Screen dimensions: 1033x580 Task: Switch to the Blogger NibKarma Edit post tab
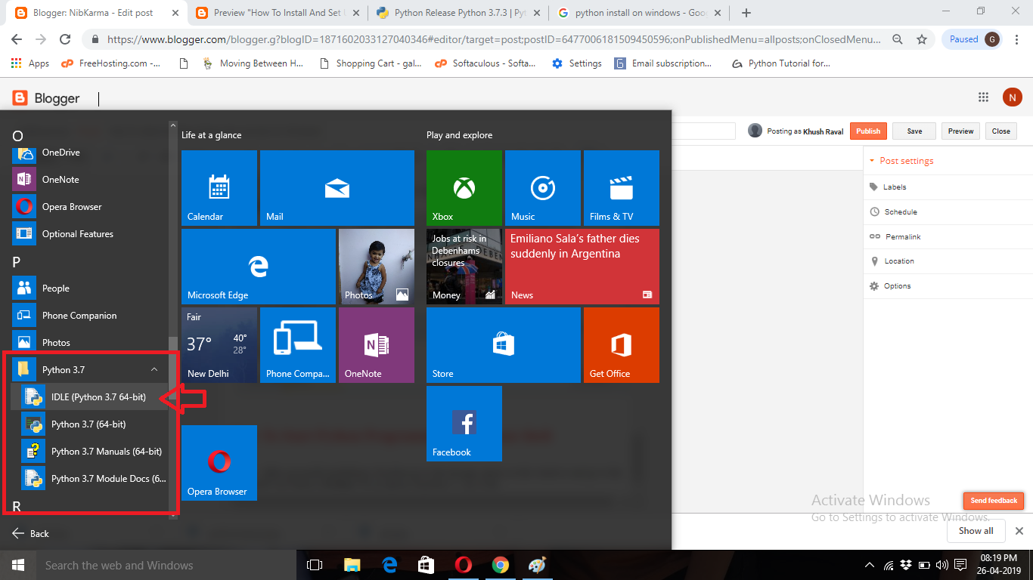point(95,13)
